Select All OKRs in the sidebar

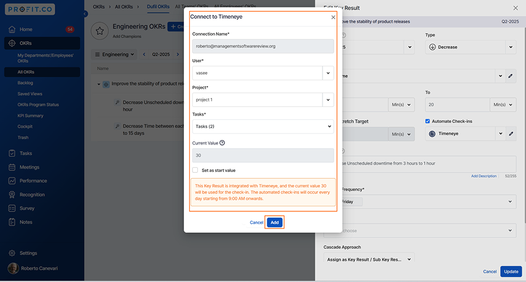tap(42, 72)
